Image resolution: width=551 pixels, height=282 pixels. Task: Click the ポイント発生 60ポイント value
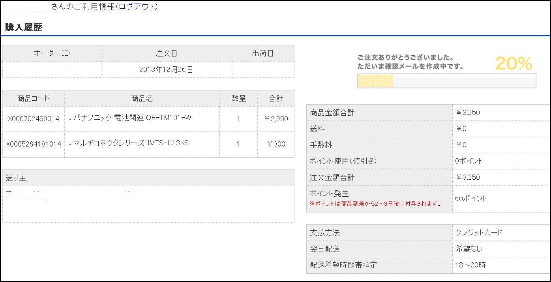[470, 199]
